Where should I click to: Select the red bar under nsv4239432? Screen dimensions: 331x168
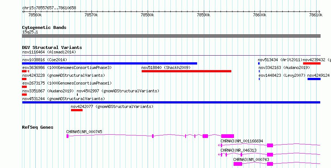[x=312, y=63]
